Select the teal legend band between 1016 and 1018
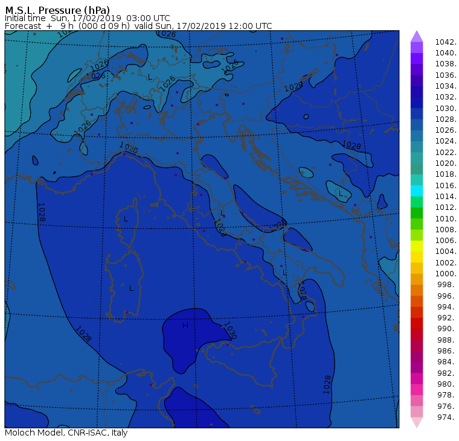 click(x=417, y=180)
